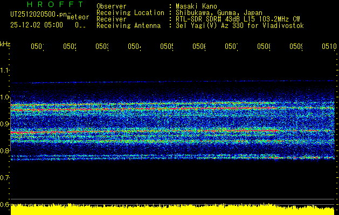Image resolution: width=339 pixels, height=215 pixels.
Task: Click the 3el Yagi antenna description
Action: coord(240,26)
